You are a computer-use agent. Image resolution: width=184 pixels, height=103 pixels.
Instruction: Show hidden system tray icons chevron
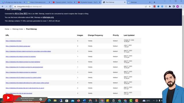point(154,100)
